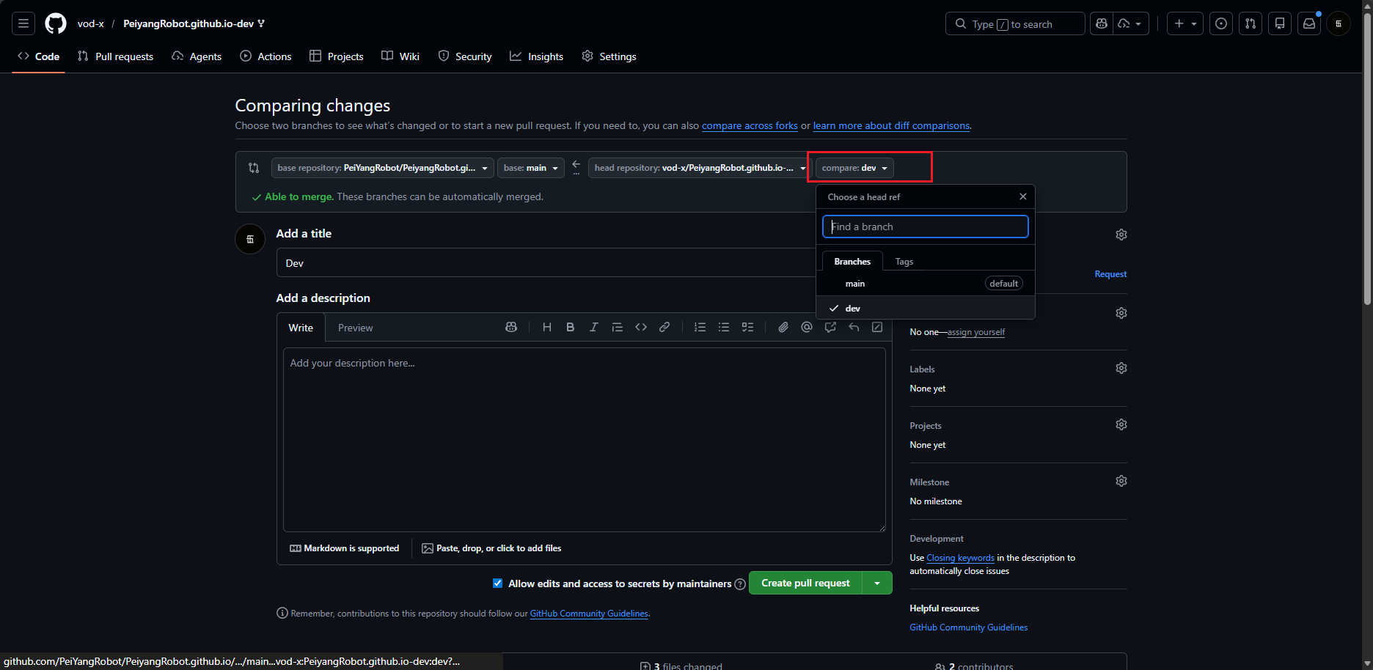This screenshot has height=670, width=1373.
Task: Add a numbered list in description
Action: tap(700, 327)
